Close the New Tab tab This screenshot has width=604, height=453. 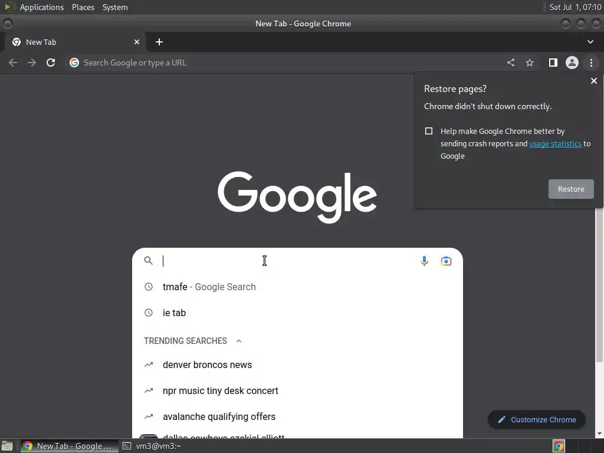pyautogui.click(x=137, y=42)
